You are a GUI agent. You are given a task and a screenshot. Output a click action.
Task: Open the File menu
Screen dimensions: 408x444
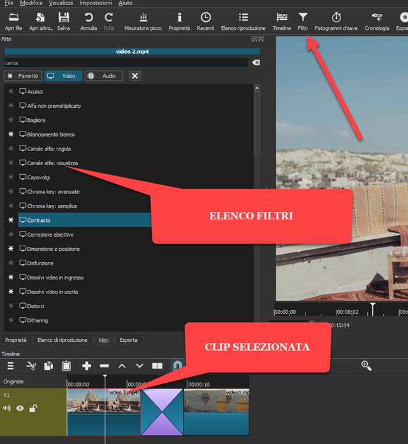coord(9,3)
